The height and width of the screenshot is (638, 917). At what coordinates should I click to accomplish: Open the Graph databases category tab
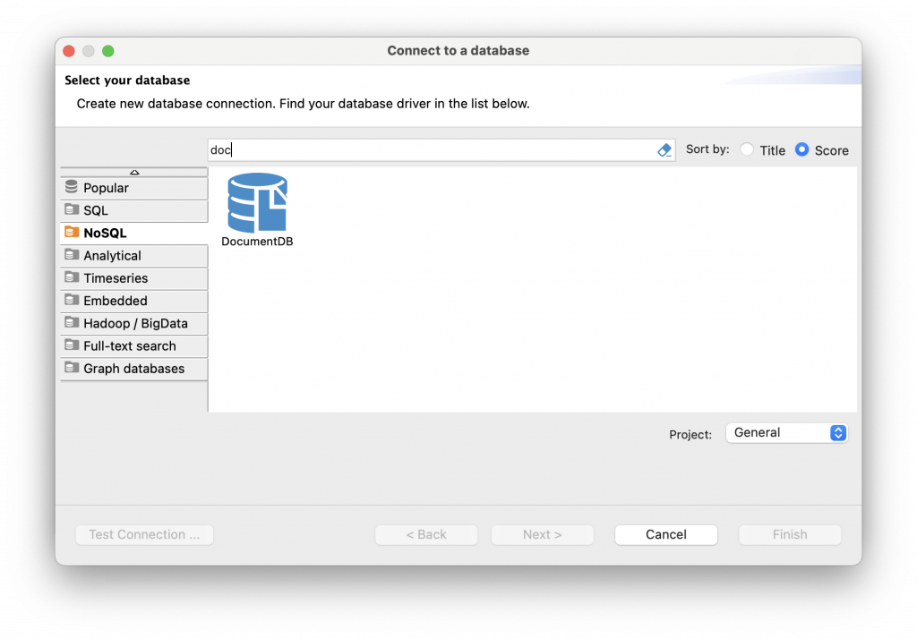click(x=134, y=369)
